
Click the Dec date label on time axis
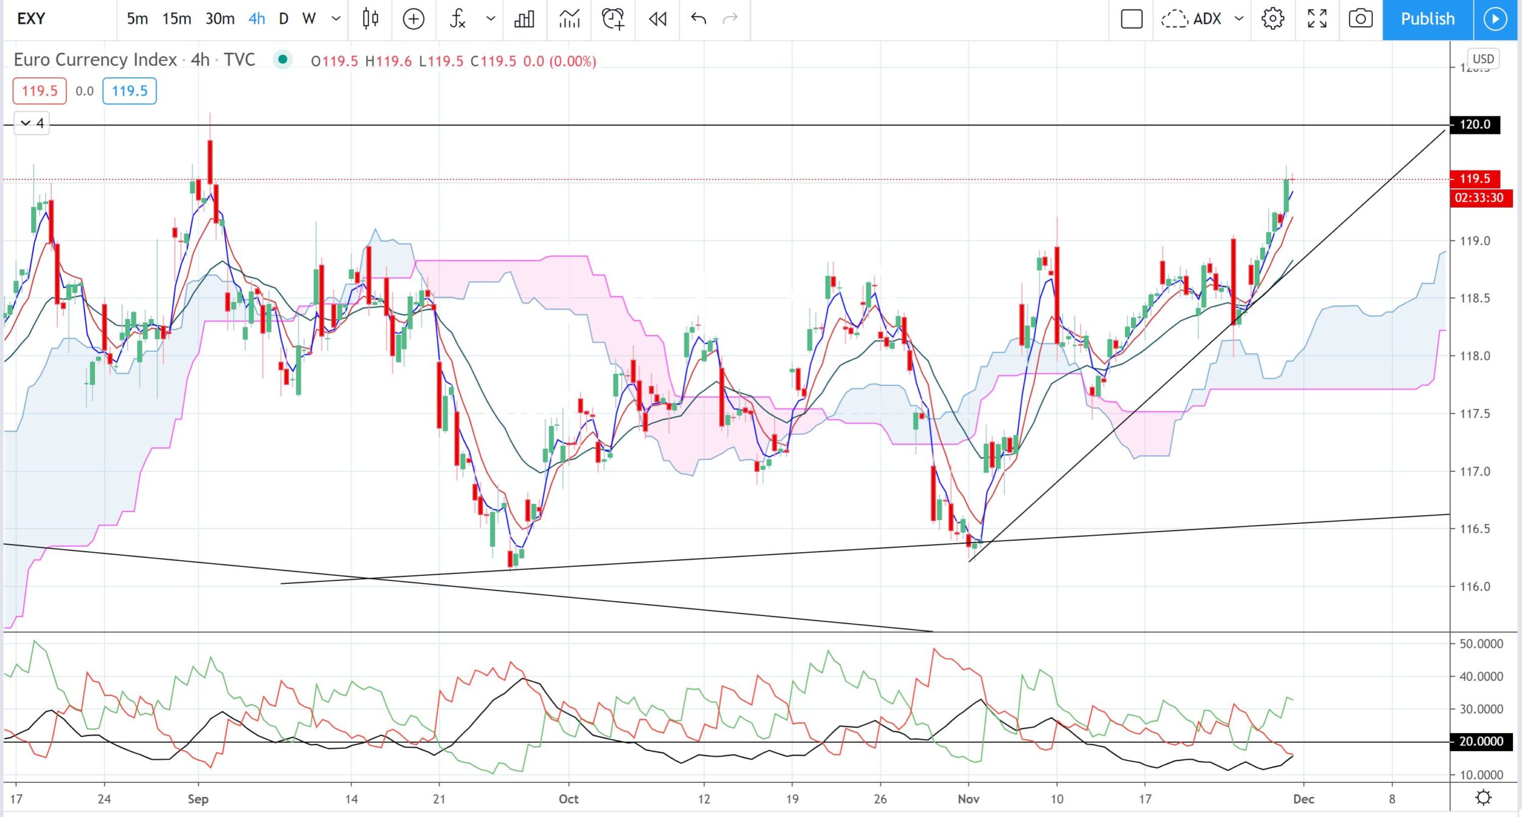pyautogui.click(x=1303, y=799)
